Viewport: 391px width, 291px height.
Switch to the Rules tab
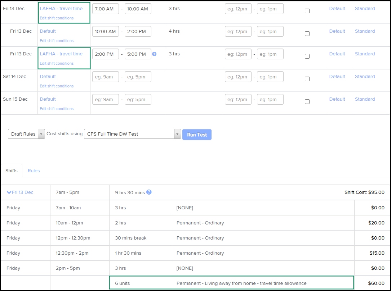[x=34, y=171]
